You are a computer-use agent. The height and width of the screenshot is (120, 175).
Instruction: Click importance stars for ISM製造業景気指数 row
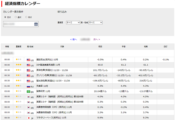point(19,65)
